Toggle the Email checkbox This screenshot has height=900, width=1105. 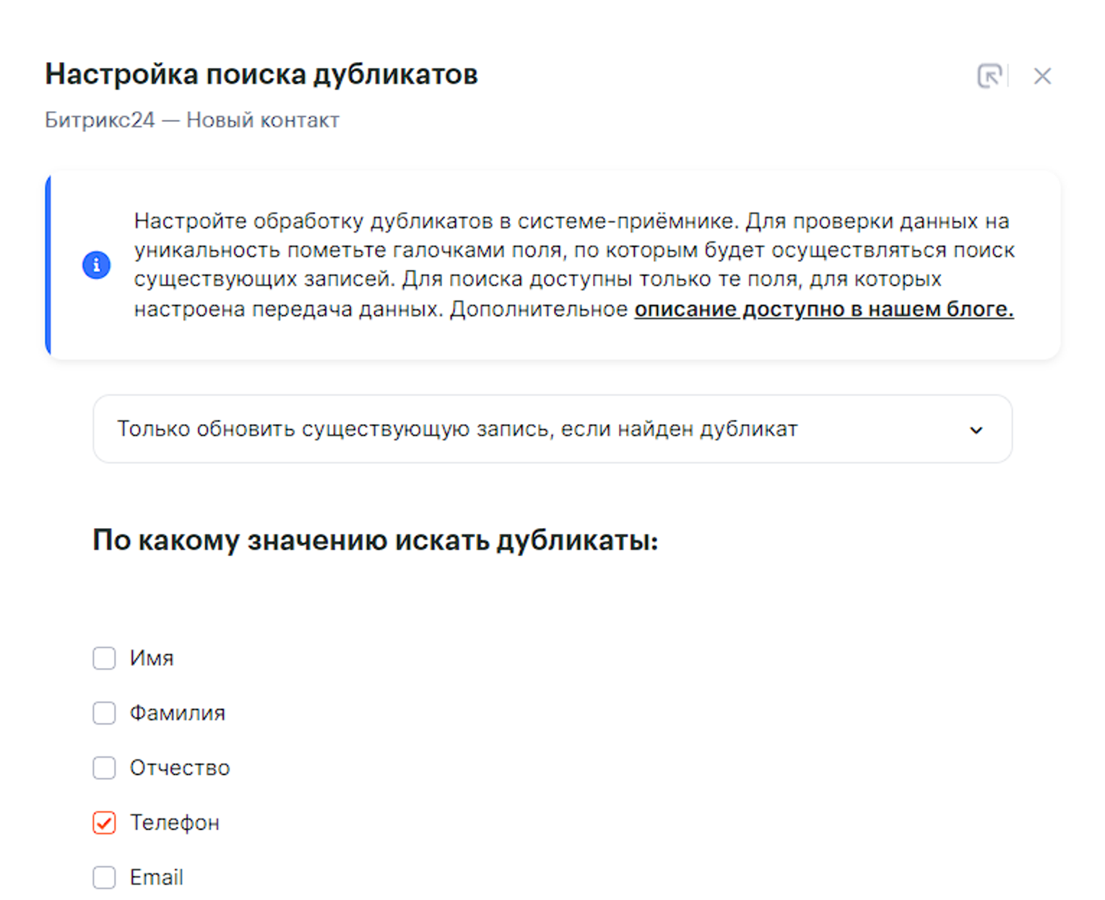(x=104, y=878)
